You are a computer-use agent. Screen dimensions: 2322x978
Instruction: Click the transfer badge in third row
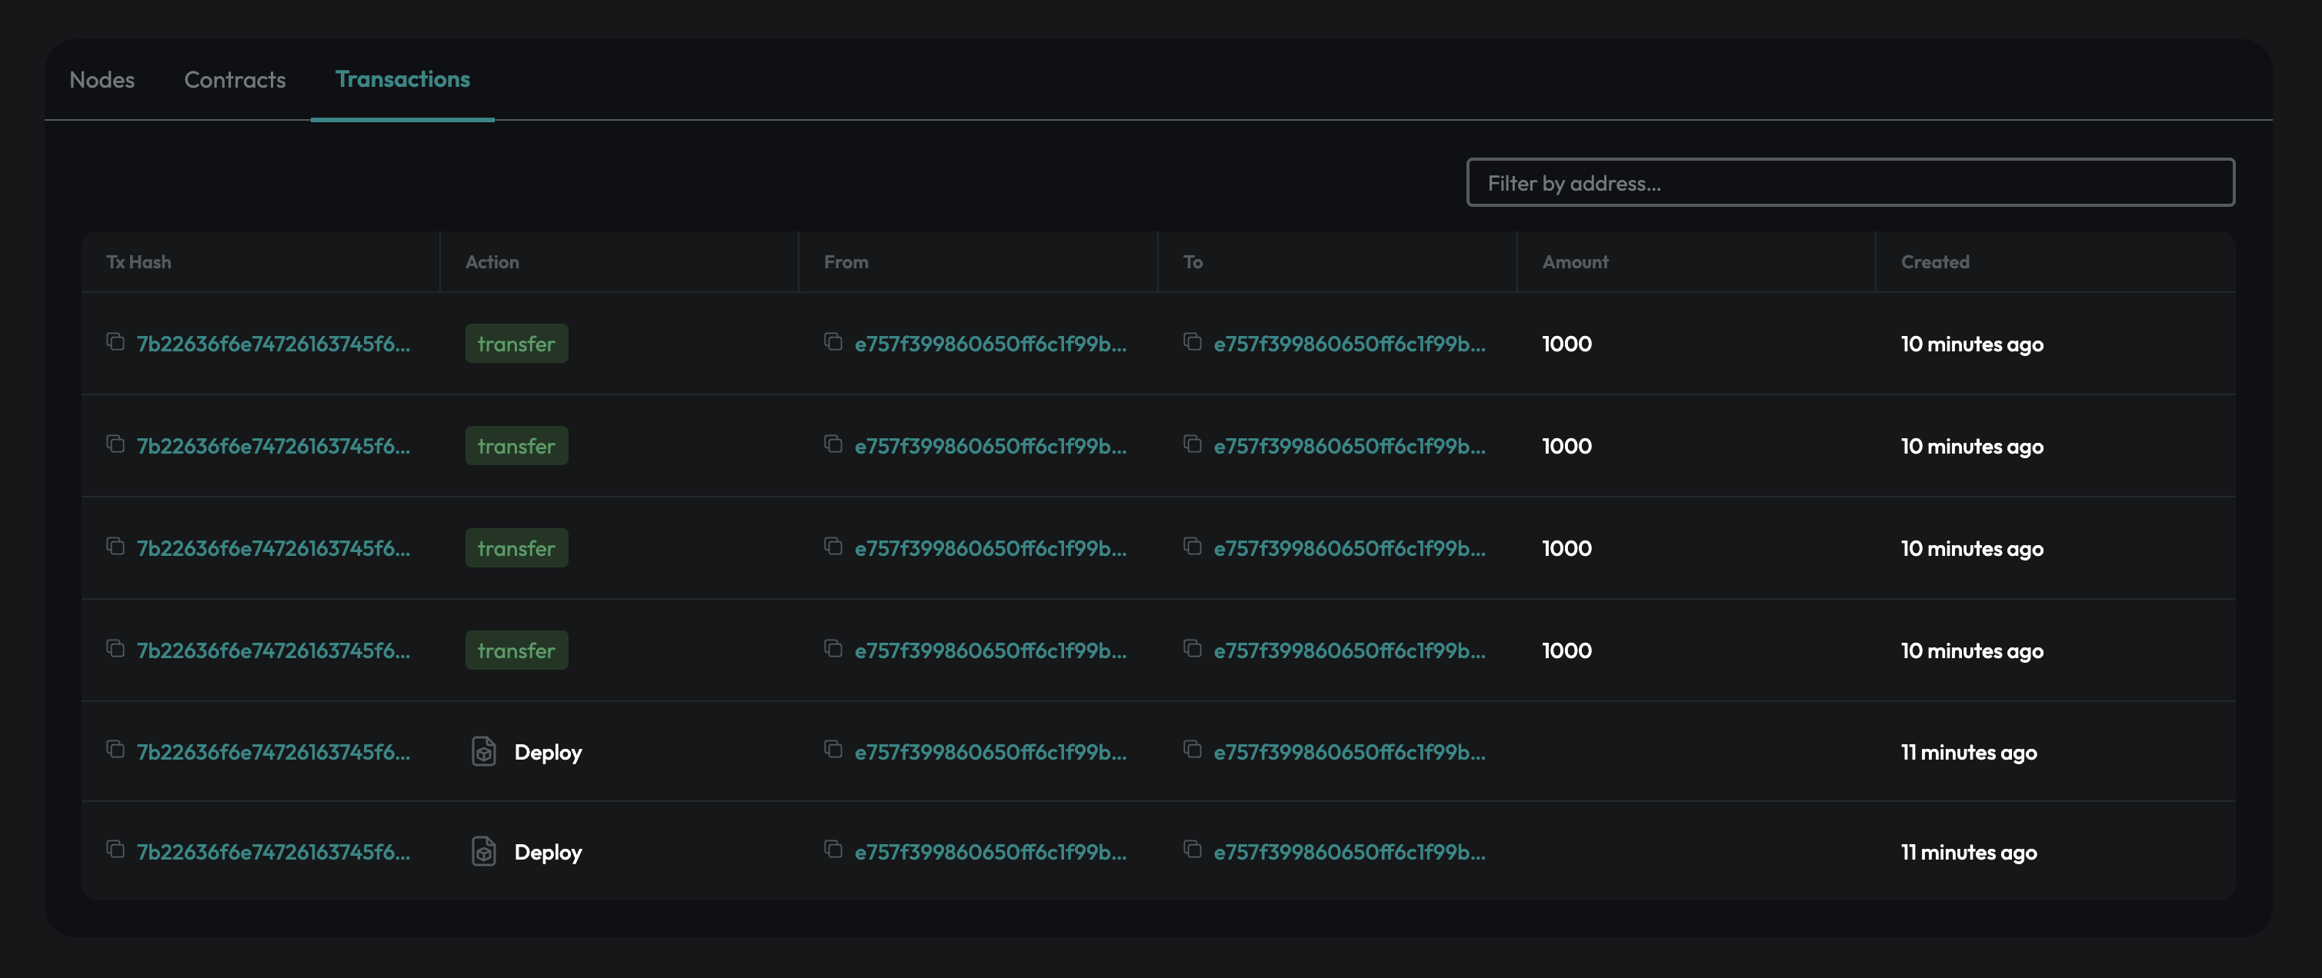pos(516,547)
